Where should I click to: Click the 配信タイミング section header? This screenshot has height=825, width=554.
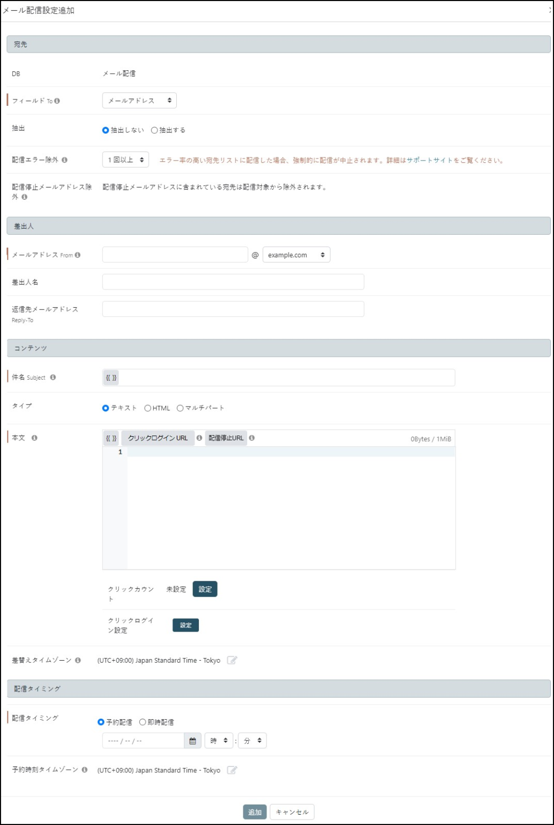[x=279, y=689]
